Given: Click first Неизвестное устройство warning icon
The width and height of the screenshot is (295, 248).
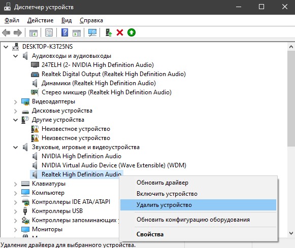Looking at the screenshot, I should point(35,129).
